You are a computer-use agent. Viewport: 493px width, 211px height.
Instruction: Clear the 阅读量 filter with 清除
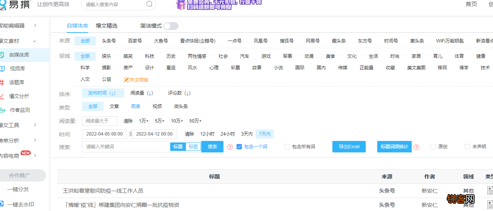128,121
